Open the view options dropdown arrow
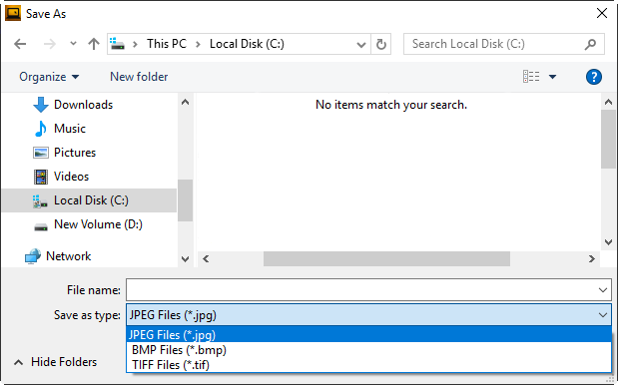The image size is (618, 385). coord(552,77)
